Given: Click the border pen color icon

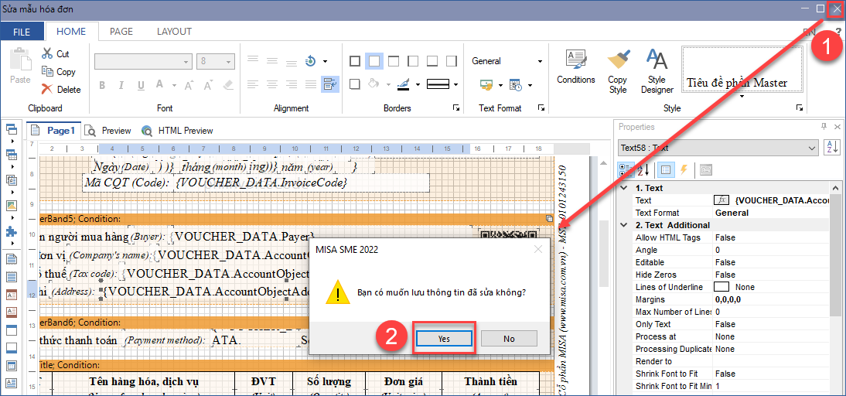Looking at the screenshot, I should (404, 84).
